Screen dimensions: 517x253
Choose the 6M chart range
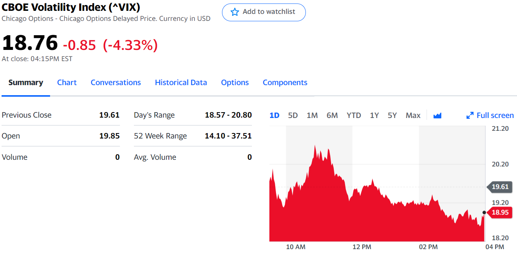(332, 115)
